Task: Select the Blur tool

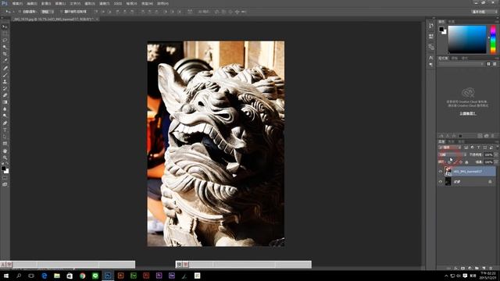Action: [x=5, y=109]
